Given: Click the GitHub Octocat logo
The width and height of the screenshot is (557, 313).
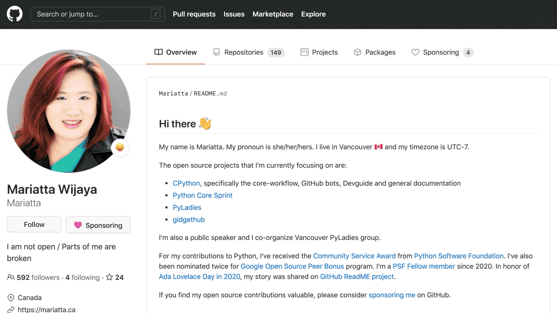Looking at the screenshot, I should [14, 14].
